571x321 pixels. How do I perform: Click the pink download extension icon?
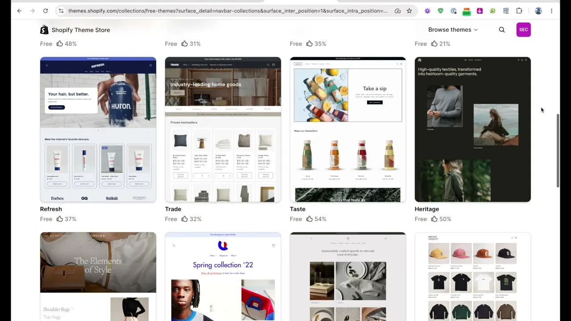(480, 11)
